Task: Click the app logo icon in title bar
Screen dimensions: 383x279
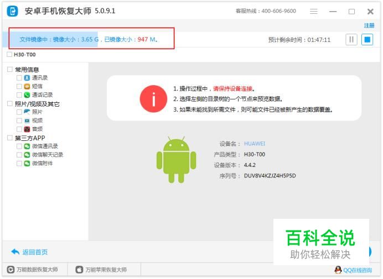Action: click(x=12, y=11)
